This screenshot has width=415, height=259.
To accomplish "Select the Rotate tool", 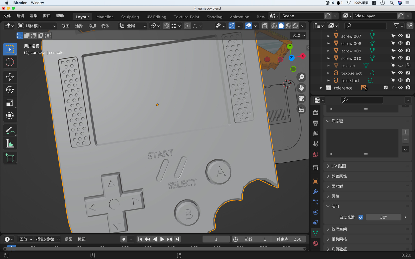I will pyautogui.click(x=10, y=90).
